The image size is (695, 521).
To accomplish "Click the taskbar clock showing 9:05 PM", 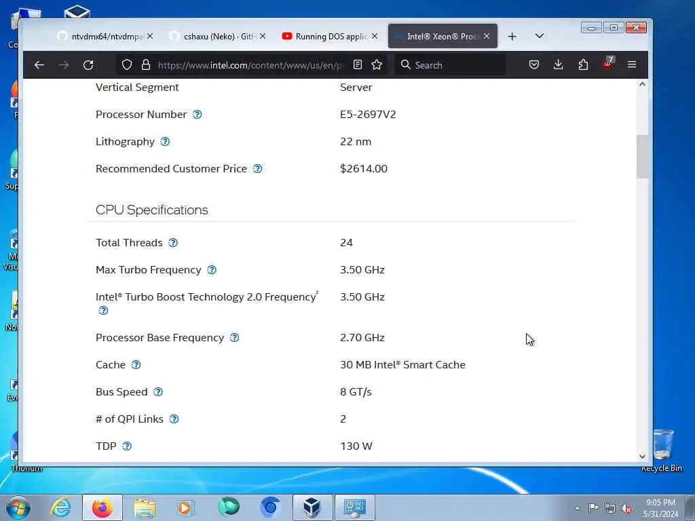I will coord(660,508).
